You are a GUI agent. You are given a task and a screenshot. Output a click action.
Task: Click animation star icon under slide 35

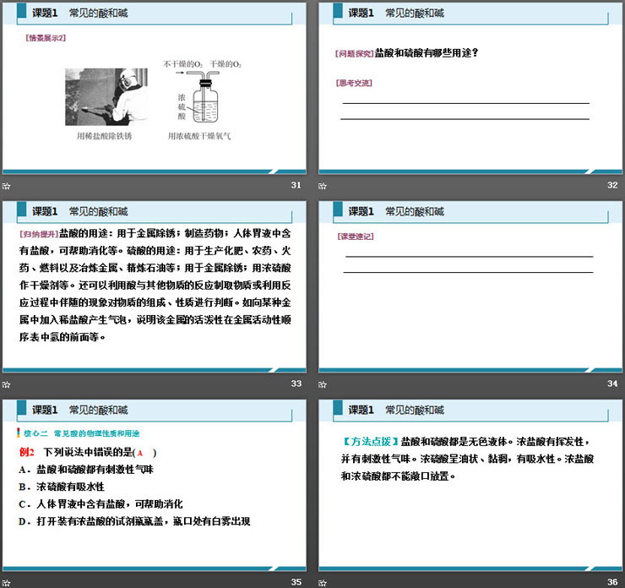tap(6, 583)
